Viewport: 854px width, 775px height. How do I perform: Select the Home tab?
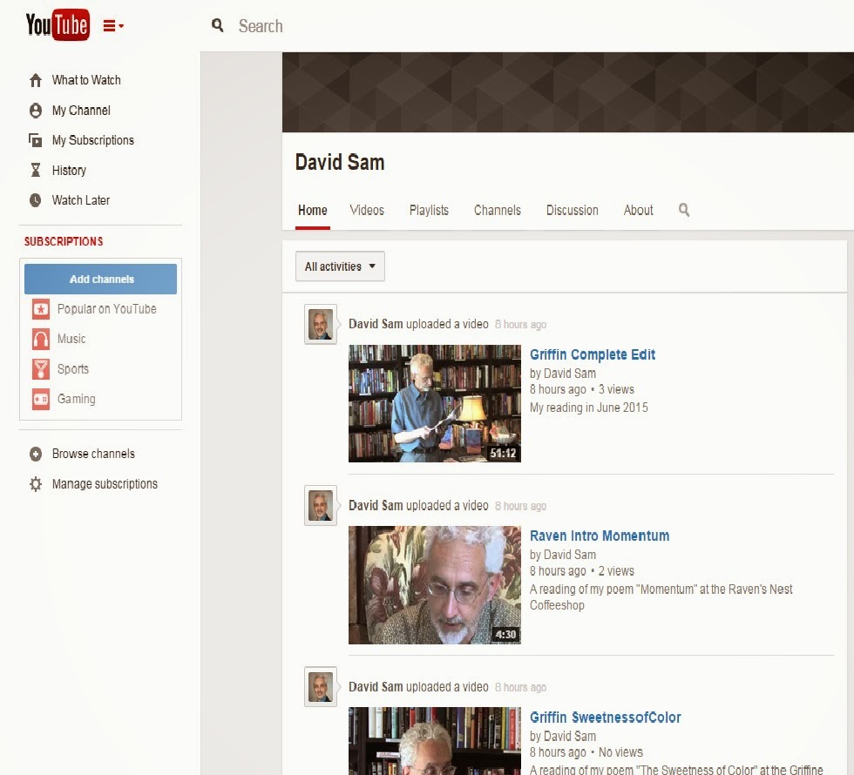[x=313, y=211]
